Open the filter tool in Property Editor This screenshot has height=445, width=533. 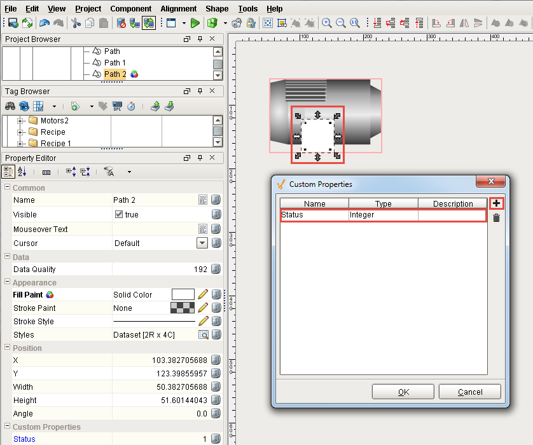[109, 172]
